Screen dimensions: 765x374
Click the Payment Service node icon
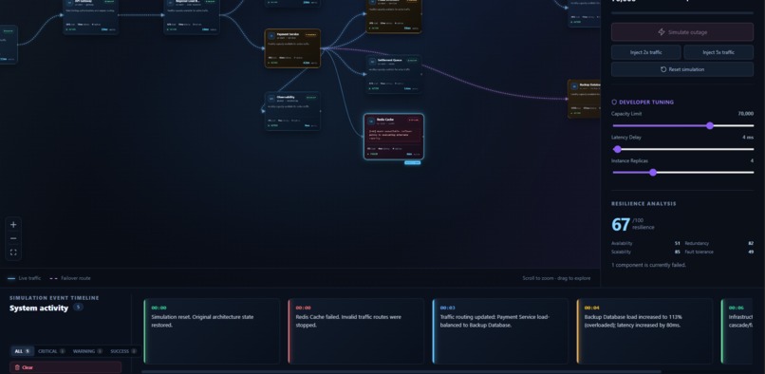click(271, 36)
